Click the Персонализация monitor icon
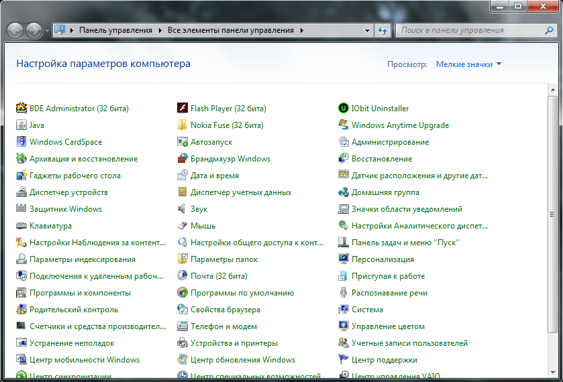Viewport: 563px width, 382px height. (344, 259)
